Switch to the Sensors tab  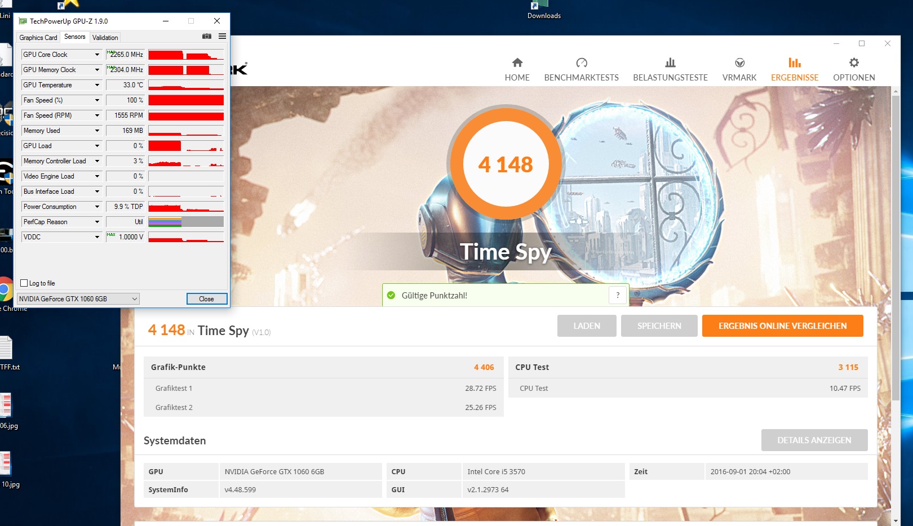(x=75, y=37)
